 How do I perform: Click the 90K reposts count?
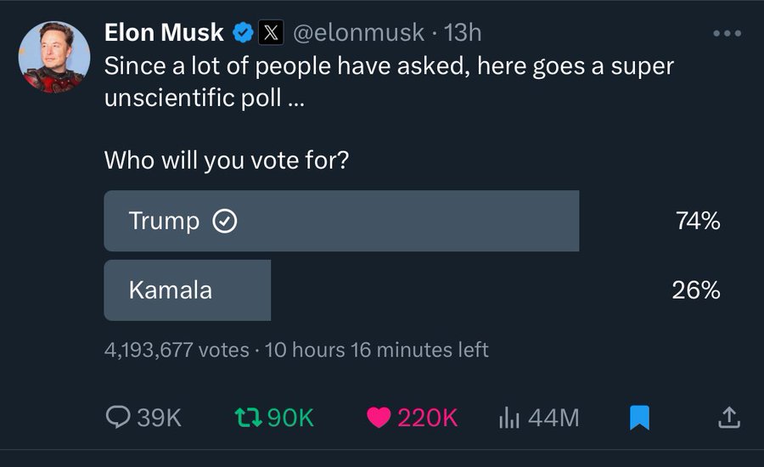tap(290, 417)
